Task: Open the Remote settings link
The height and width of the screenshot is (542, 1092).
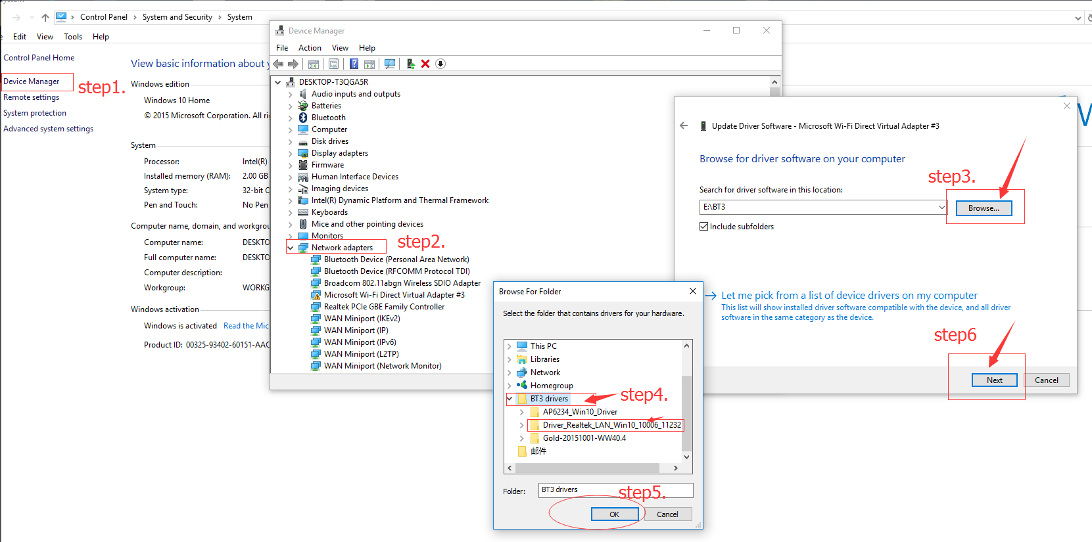Action: coord(31,97)
